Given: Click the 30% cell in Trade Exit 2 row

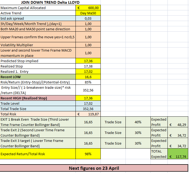Looking at the screenshot, I should pyautogui.click(x=138, y=133).
